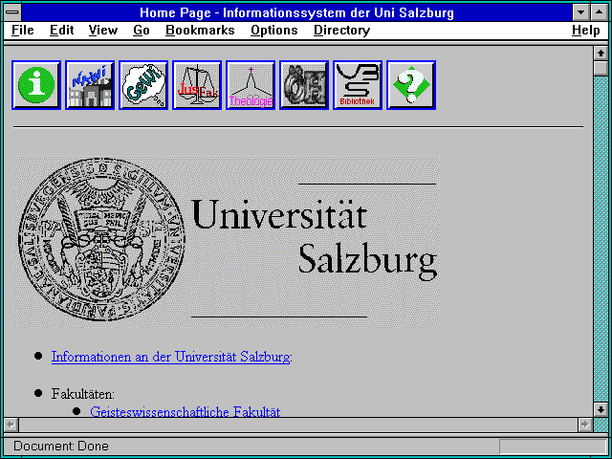This screenshot has height=459, width=612.
Task: Click the 'Document: Done' status bar text
Action: coord(61,446)
